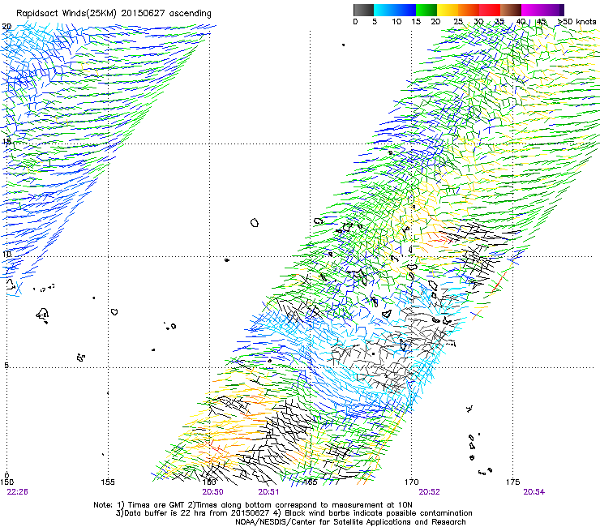Click the title 'Rapidsact Winds(25KM) 20150627 ascending'
The width and height of the screenshot is (600, 527).
pos(114,14)
